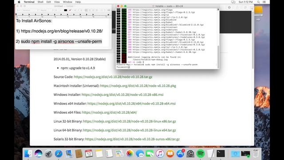
Task: Click the TextEdit highlight color pen
Action: (70, 10)
